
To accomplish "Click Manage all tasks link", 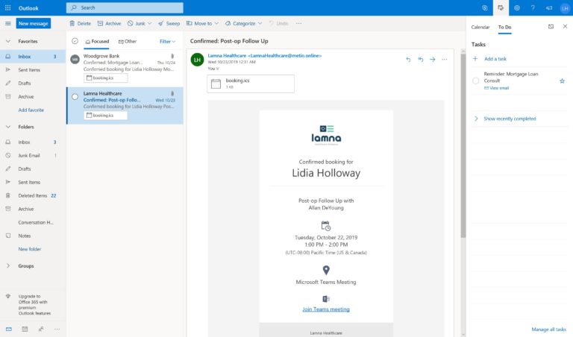I will (549, 330).
